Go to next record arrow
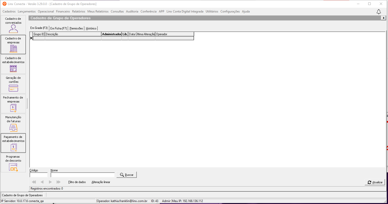The image size is (388, 204). [x=50, y=182]
